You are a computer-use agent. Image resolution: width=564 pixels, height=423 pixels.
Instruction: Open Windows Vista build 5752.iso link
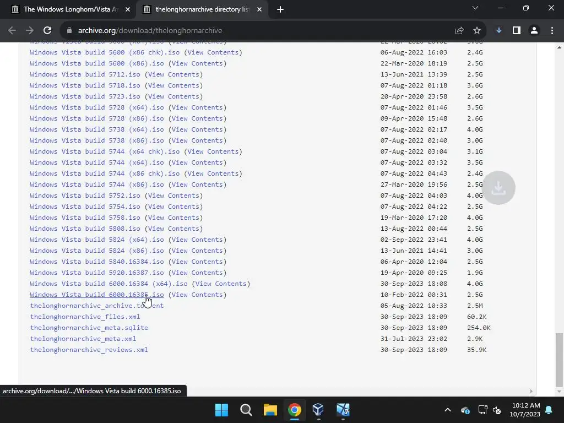tap(85, 196)
